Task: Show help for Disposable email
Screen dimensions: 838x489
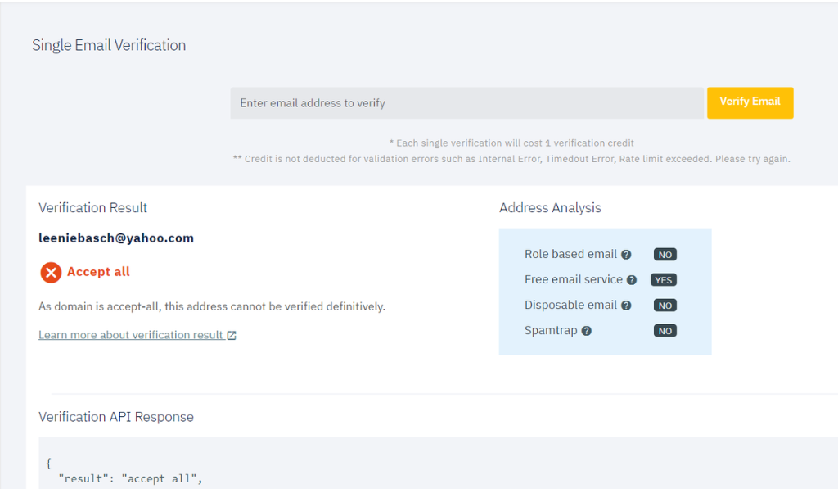Action: [x=626, y=306]
